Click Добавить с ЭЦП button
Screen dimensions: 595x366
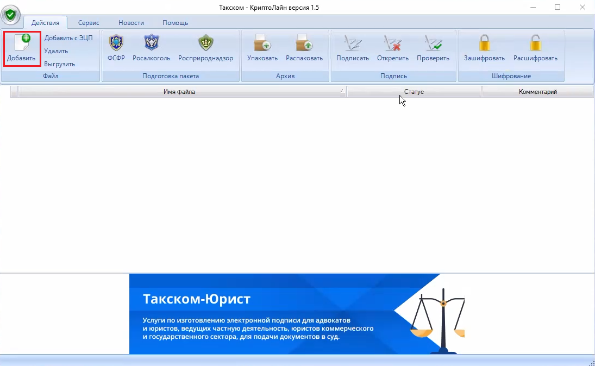(x=68, y=38)
